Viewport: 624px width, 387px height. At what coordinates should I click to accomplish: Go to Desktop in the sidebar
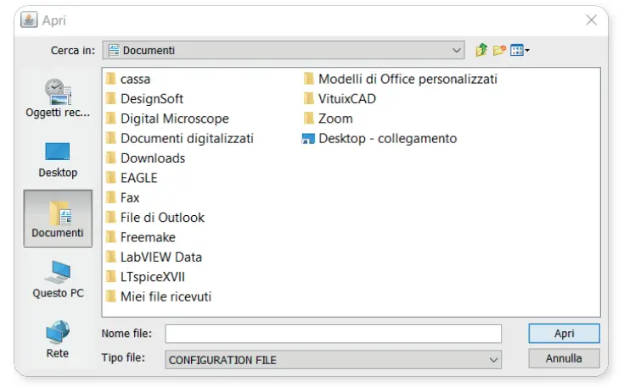tap(58, 159)
